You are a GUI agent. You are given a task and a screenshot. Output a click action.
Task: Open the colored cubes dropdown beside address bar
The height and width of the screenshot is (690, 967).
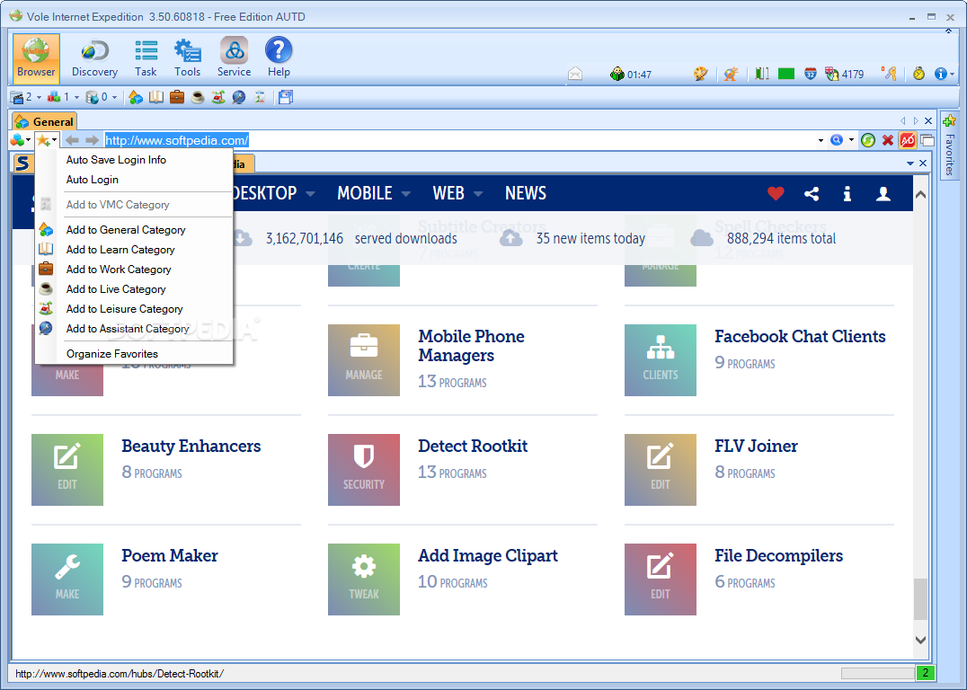click(x=21, y=140)
